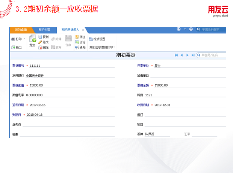The width and height of the screenshot is (233, 173).
Task: Click the empty 部门 field
Action: (185, 115)
